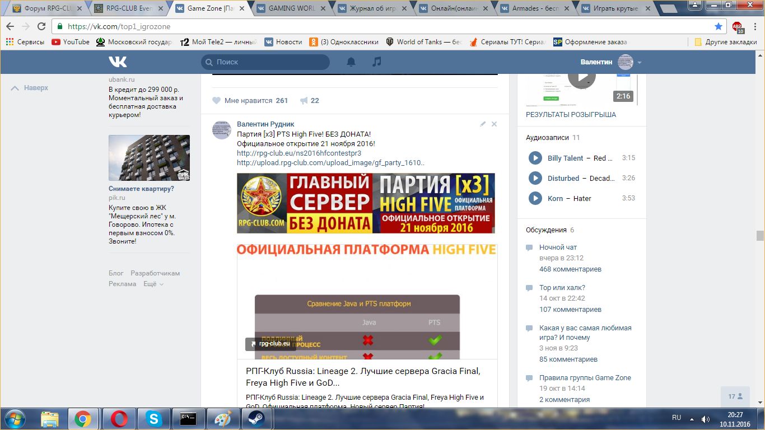Open the Одноклассники bookmark
765x430 pixels.
(343, 42)
